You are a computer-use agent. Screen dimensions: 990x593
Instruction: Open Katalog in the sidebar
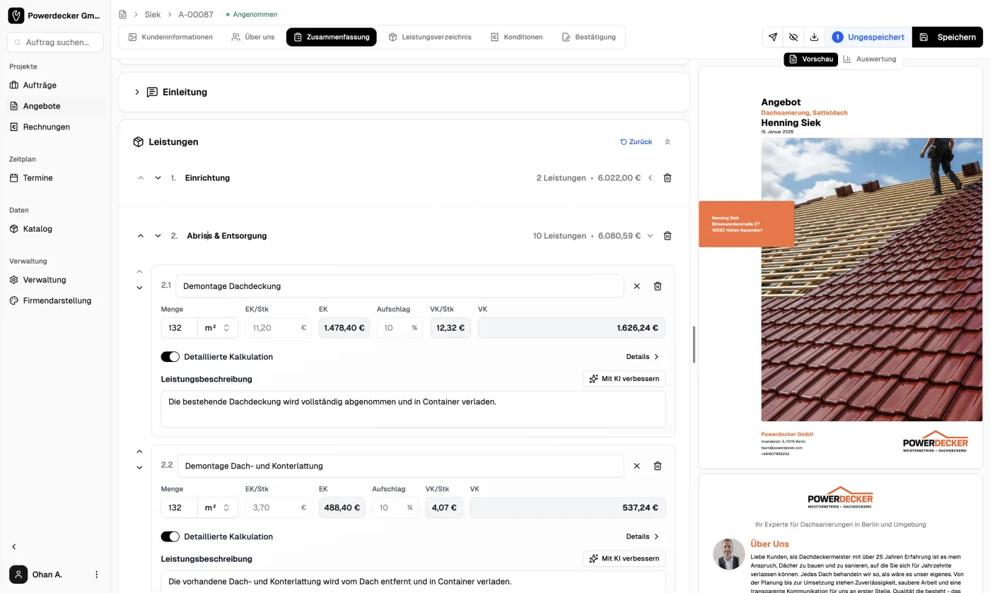pos(55,229)
